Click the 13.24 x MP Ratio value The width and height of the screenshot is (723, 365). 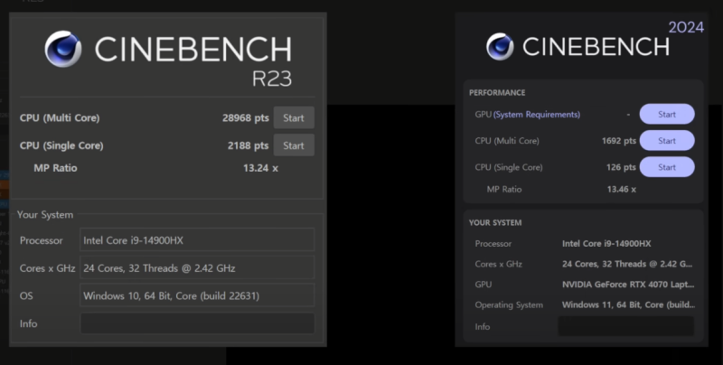[260, 168]
